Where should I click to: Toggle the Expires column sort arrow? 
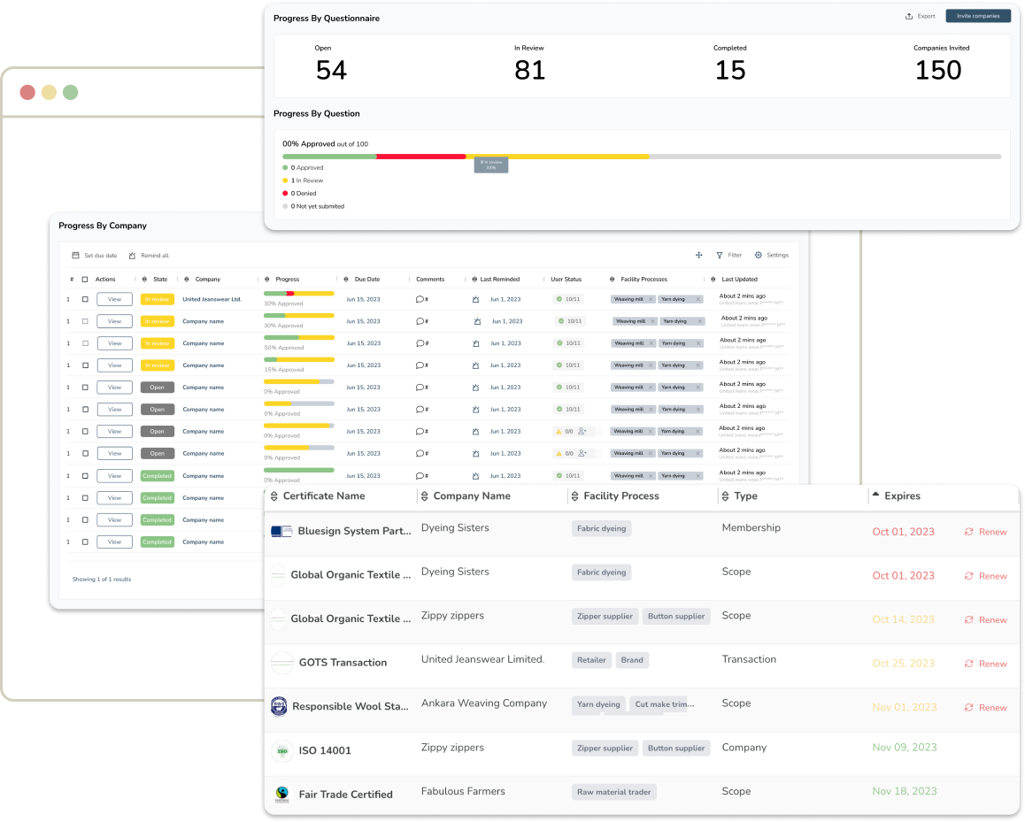[x=876, y=495]
